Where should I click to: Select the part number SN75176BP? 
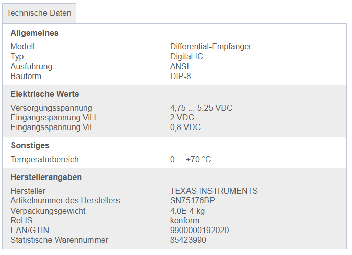tap(192, 201)
